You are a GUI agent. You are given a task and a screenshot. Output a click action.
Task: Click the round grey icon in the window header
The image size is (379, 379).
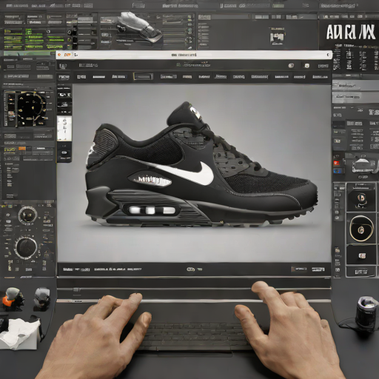coord(291,66)
